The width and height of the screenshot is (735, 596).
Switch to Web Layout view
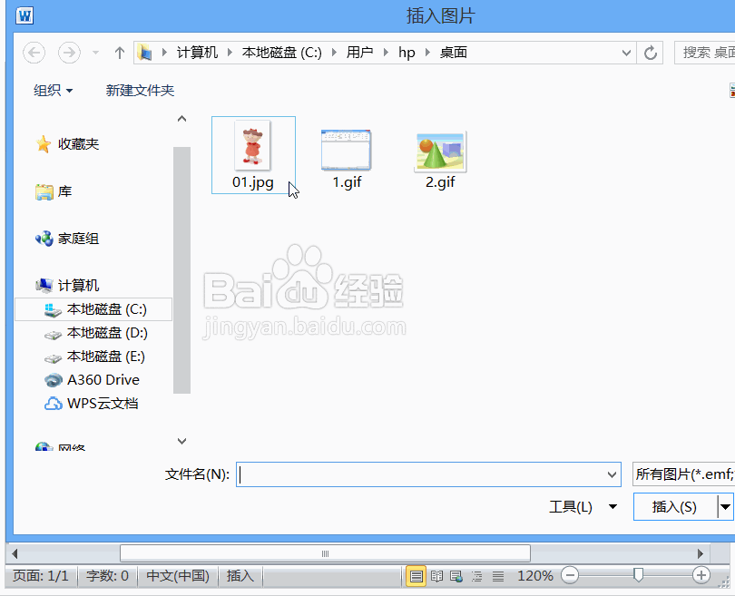(x=456, y=576)
